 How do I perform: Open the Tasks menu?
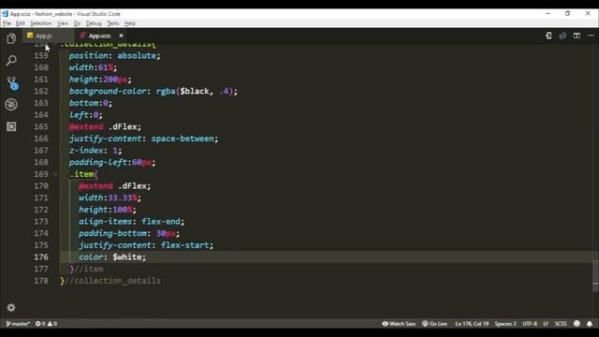coord(112,23)
